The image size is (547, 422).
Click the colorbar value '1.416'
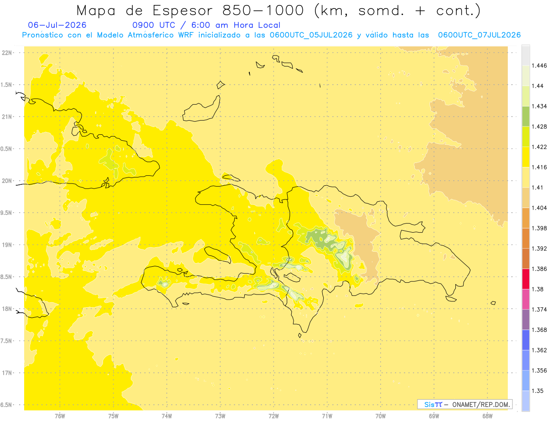pos(539,167)
